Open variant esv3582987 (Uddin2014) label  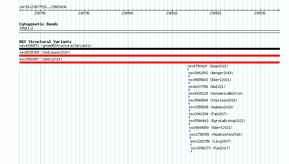point(41,59)
